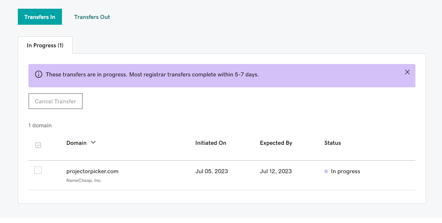
Task: Click the 1 domain count label
Action: pos(40,126)
